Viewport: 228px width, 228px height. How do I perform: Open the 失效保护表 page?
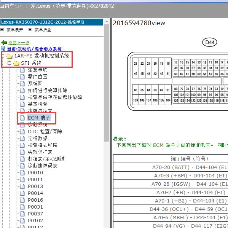[40, 152]
